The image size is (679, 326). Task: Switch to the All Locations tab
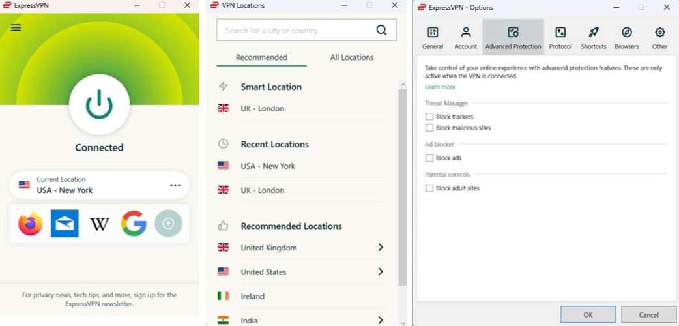(351, 57)
